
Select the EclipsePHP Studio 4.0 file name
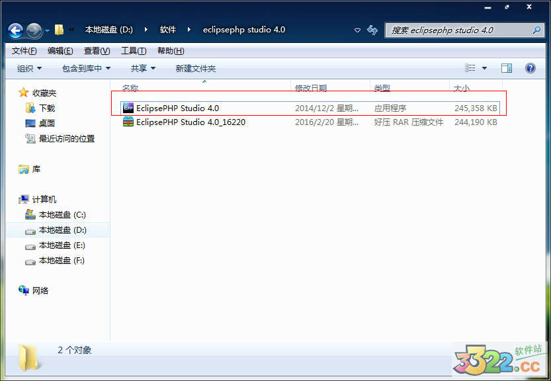[177, 108]
